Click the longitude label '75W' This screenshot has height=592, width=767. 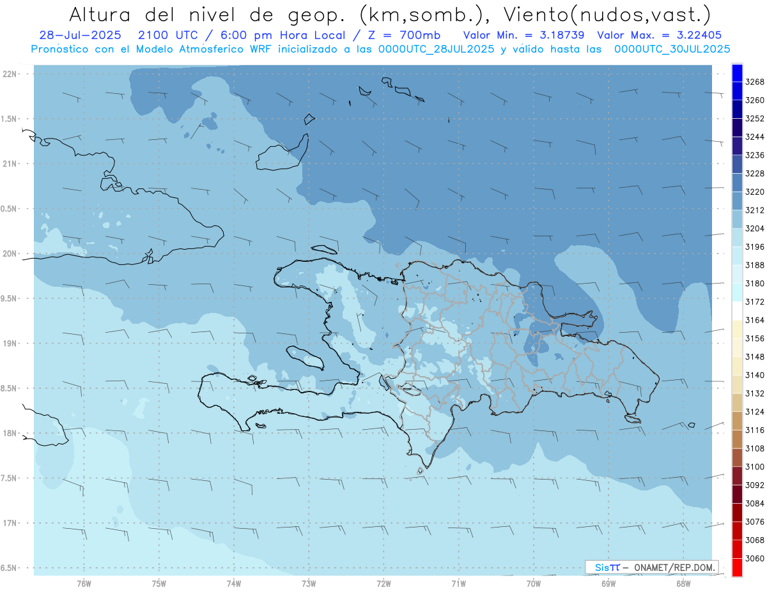point(159,583)
